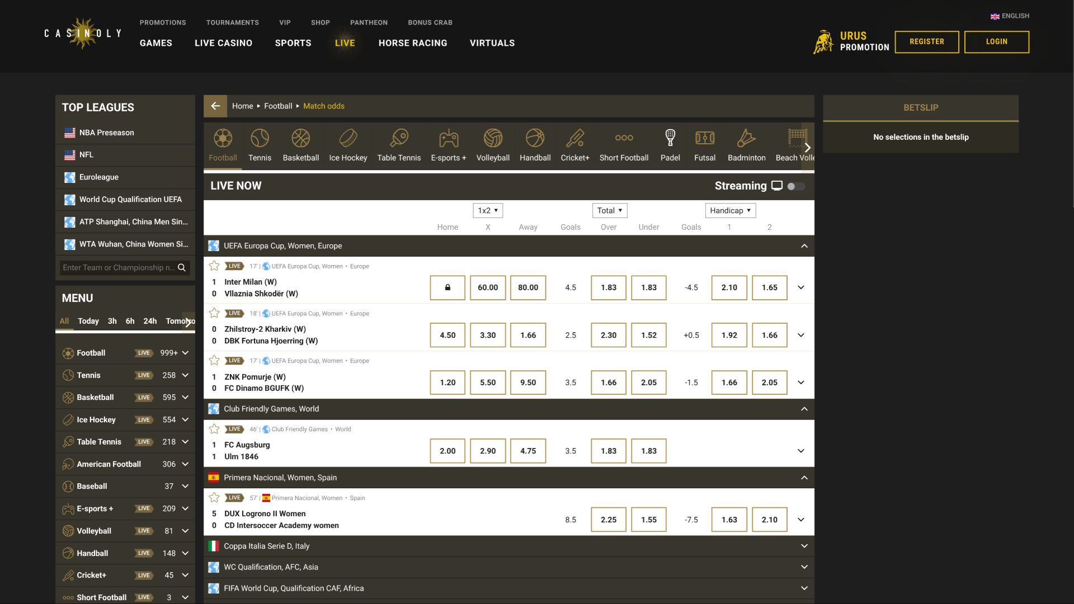Favorite the Inter Milan (W) match star

[214, 266]
